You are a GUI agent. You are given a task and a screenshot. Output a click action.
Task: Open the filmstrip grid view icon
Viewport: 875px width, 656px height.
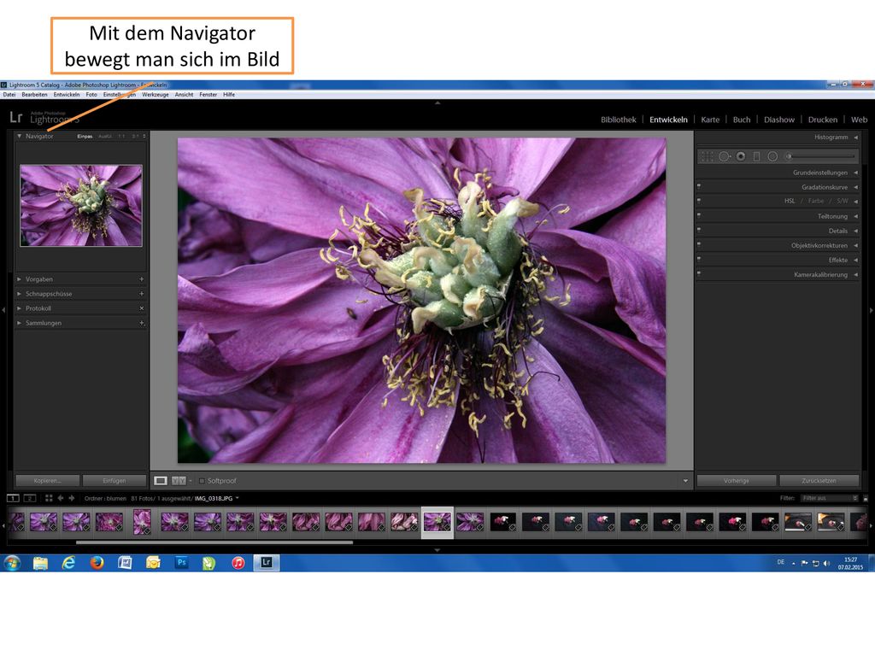49,498
